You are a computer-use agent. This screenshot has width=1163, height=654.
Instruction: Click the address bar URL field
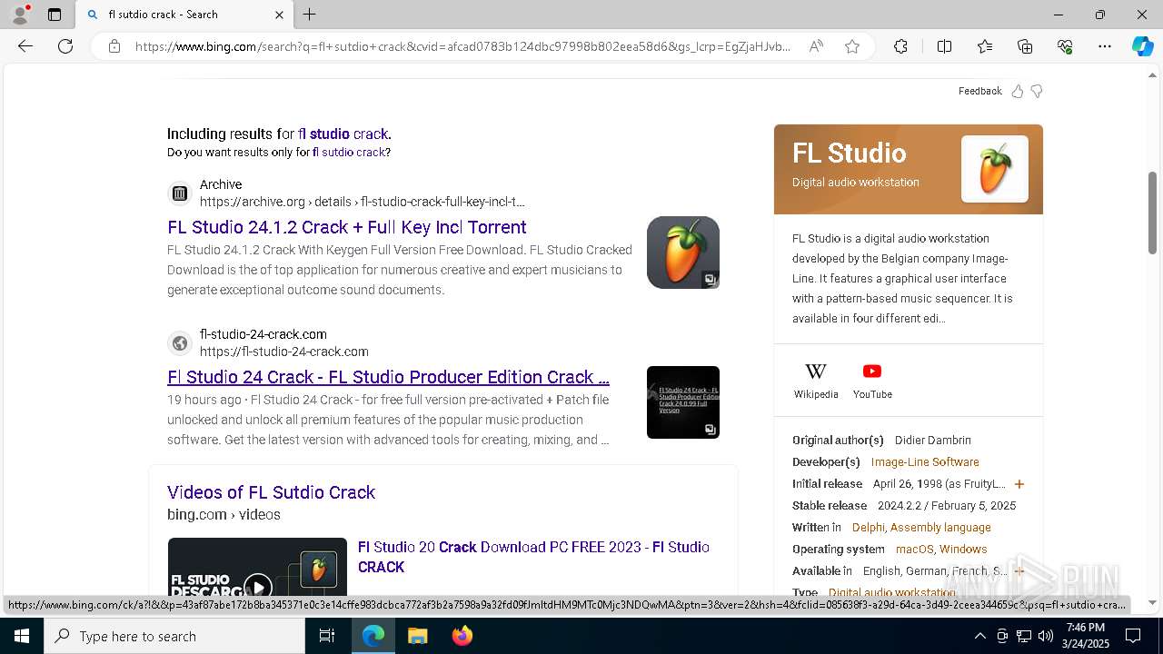coord(463,46)
